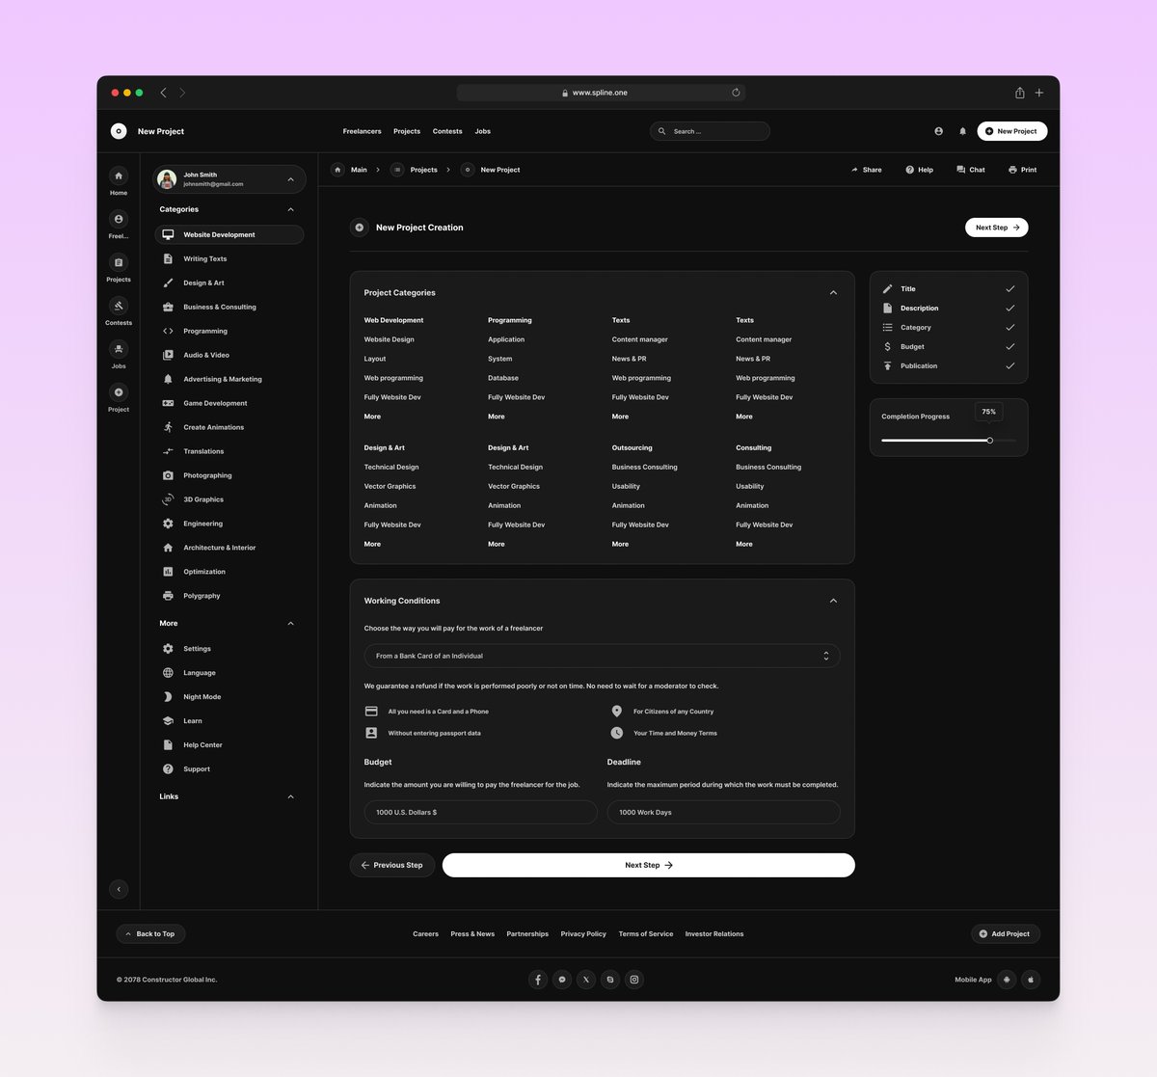Collapse the Links sidebar section
The image size is (1157, 1077).
click(291, 797)
